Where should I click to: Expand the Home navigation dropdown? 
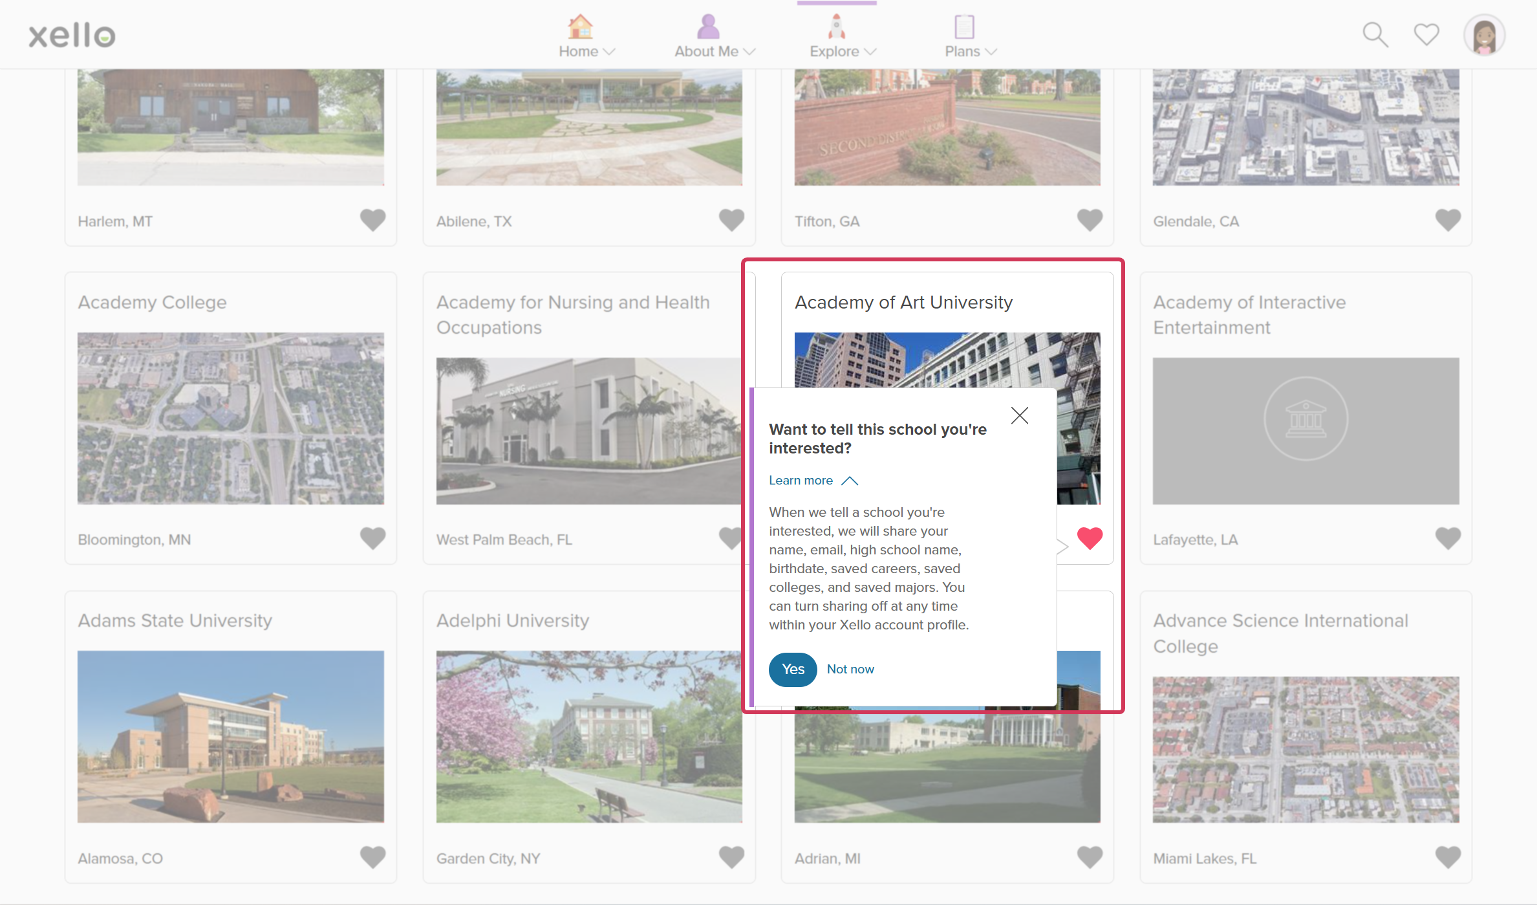point(610,52)
